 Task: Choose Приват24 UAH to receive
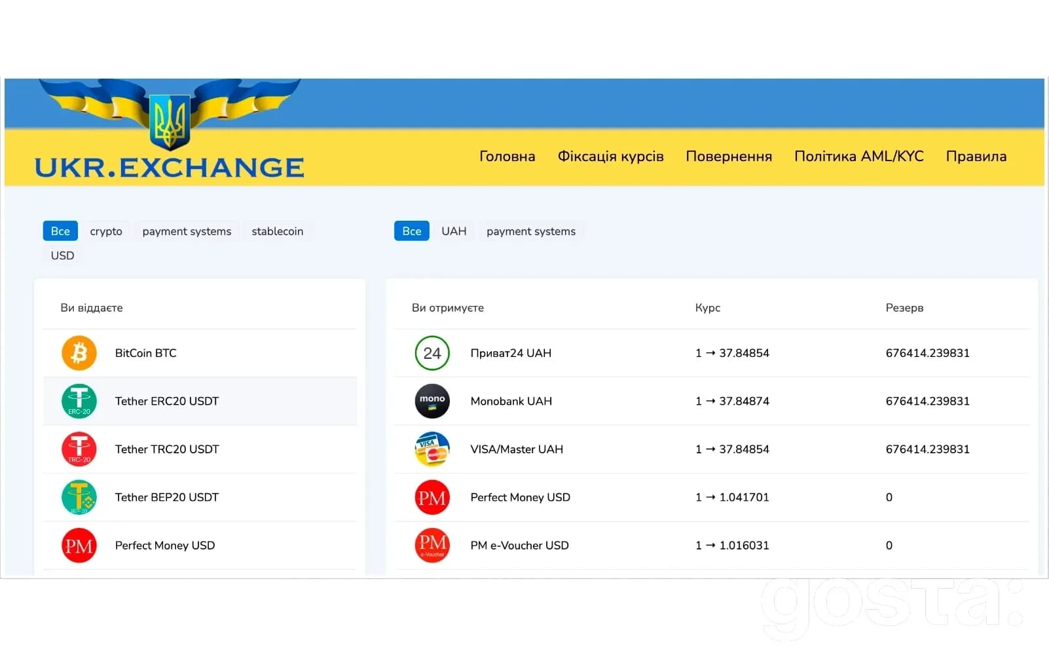click(712, 353)
